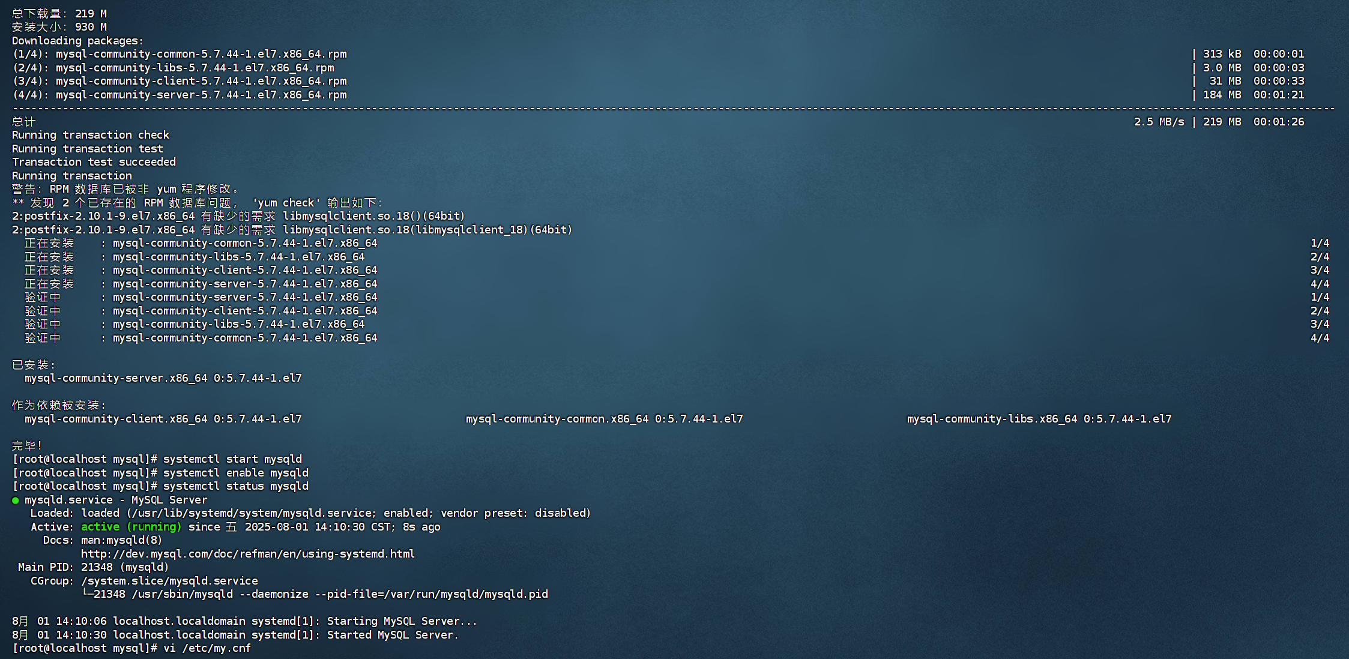Click the 'active (running)' status text

(131, 527)
